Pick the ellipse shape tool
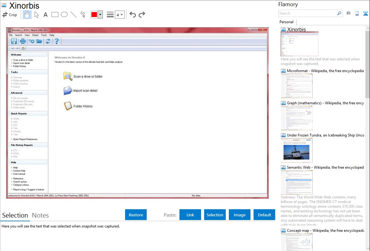 coord(64,15)
